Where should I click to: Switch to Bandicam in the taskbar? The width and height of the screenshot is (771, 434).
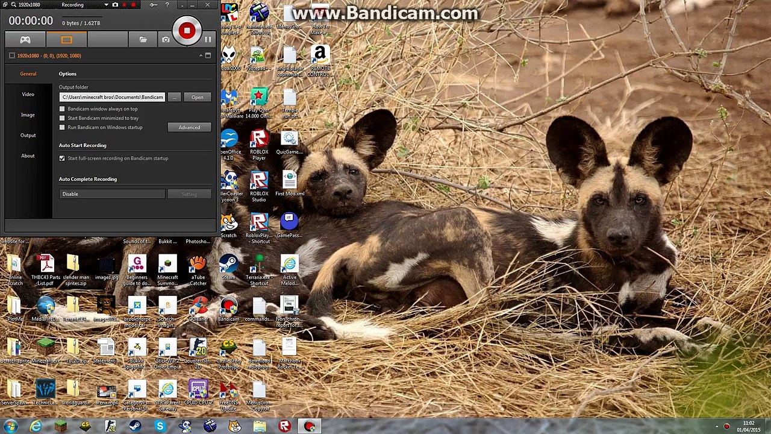click(x=310, y=426)
